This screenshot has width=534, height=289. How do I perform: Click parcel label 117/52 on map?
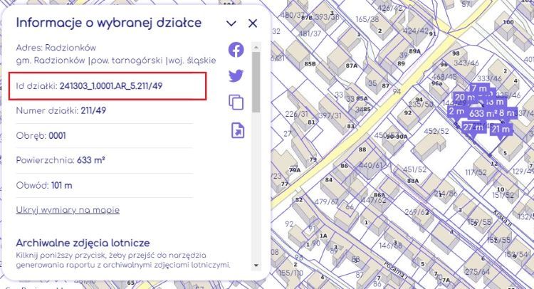(476, 172)
